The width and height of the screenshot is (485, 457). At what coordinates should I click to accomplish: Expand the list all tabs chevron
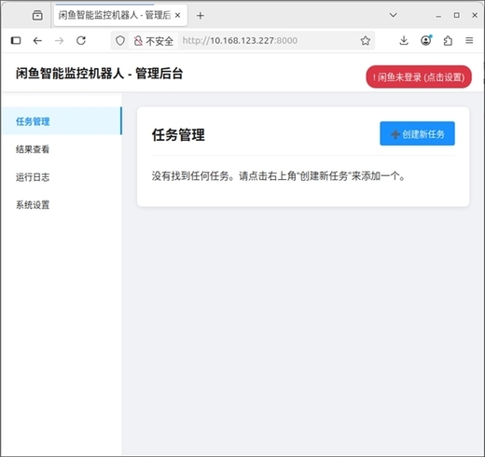[394, 15]
